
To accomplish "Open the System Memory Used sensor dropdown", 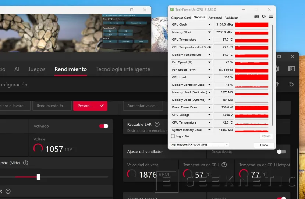I will pyautogui.click(x=209, y=130).
